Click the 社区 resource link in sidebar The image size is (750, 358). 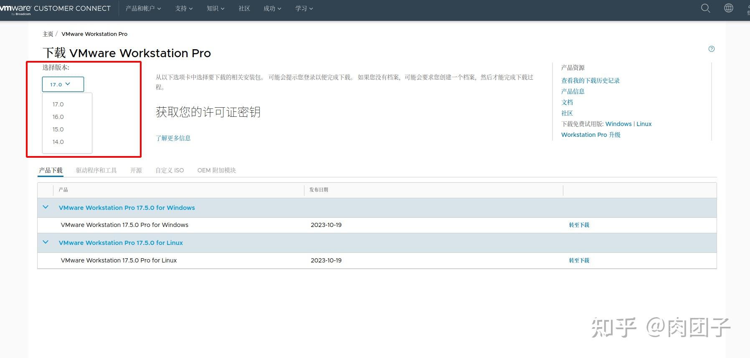567,113
